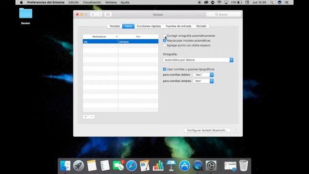Viewport: 309px width, 174px height.
Task: Open the Trash in the Dock
Action: [x=243, y=165]
